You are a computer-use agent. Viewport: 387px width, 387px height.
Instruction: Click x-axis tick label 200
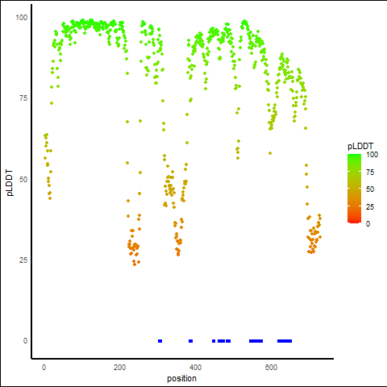[119, 368]
